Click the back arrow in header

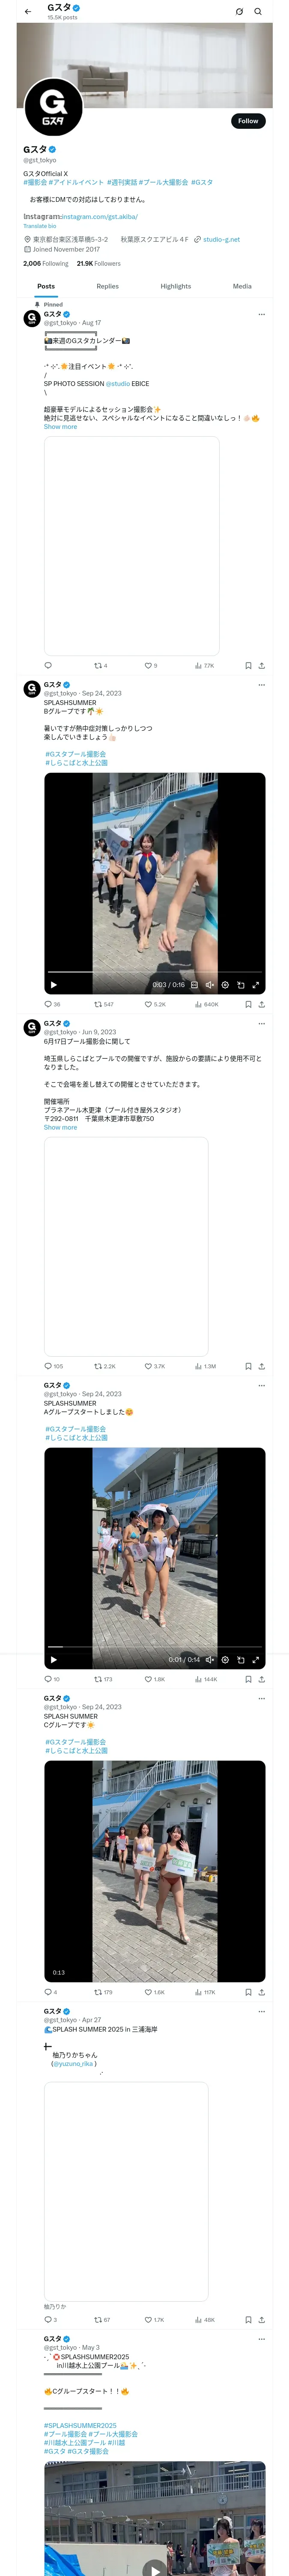(x=28, y=12)
